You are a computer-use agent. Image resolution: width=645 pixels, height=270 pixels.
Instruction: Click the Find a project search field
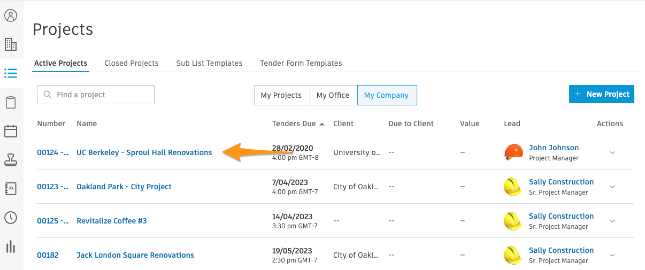(x=96, y=95)
